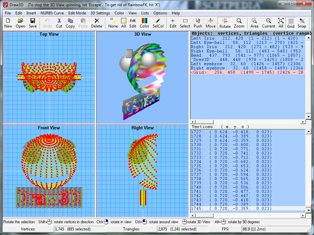Open the 3D Settings menu
314x235 pixels.
coord(100,13)
